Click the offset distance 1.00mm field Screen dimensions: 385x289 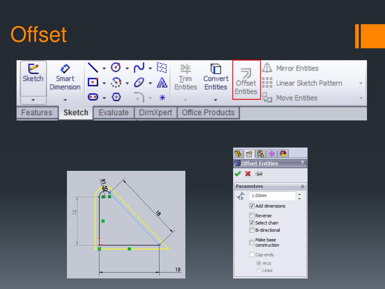272,196
